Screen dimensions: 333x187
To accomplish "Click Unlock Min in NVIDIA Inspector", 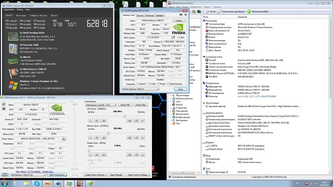I will 125,105.
